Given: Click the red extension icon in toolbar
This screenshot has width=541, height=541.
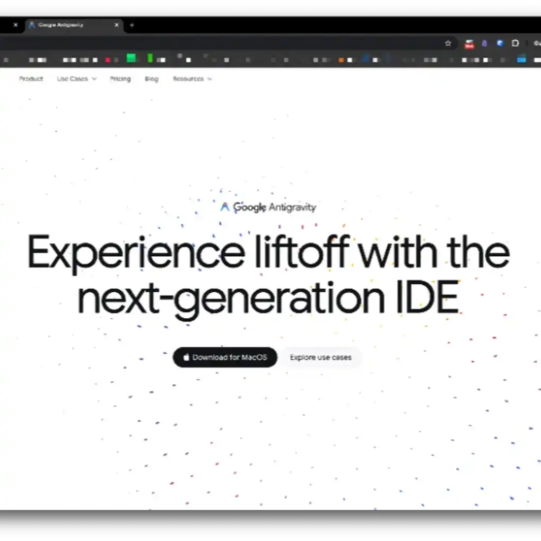Looking at the screenshot, I should pyautogui.click(x=469, y=44).
